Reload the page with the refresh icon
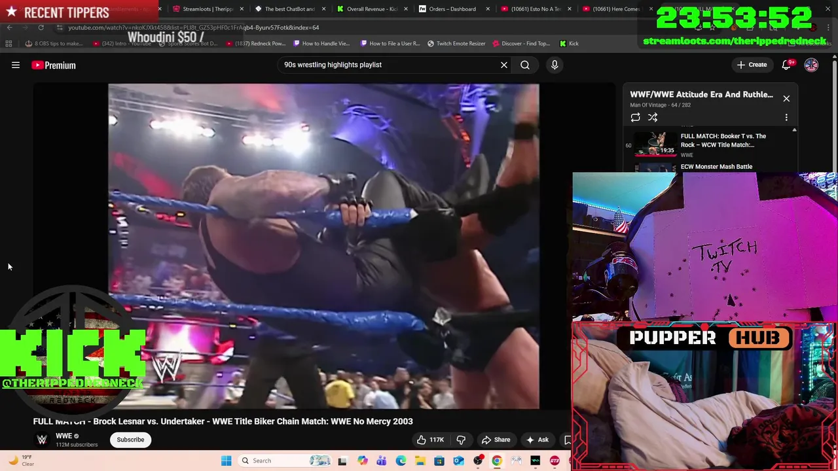The height and width of the screenshot is (471, 838). coord(41,27)
